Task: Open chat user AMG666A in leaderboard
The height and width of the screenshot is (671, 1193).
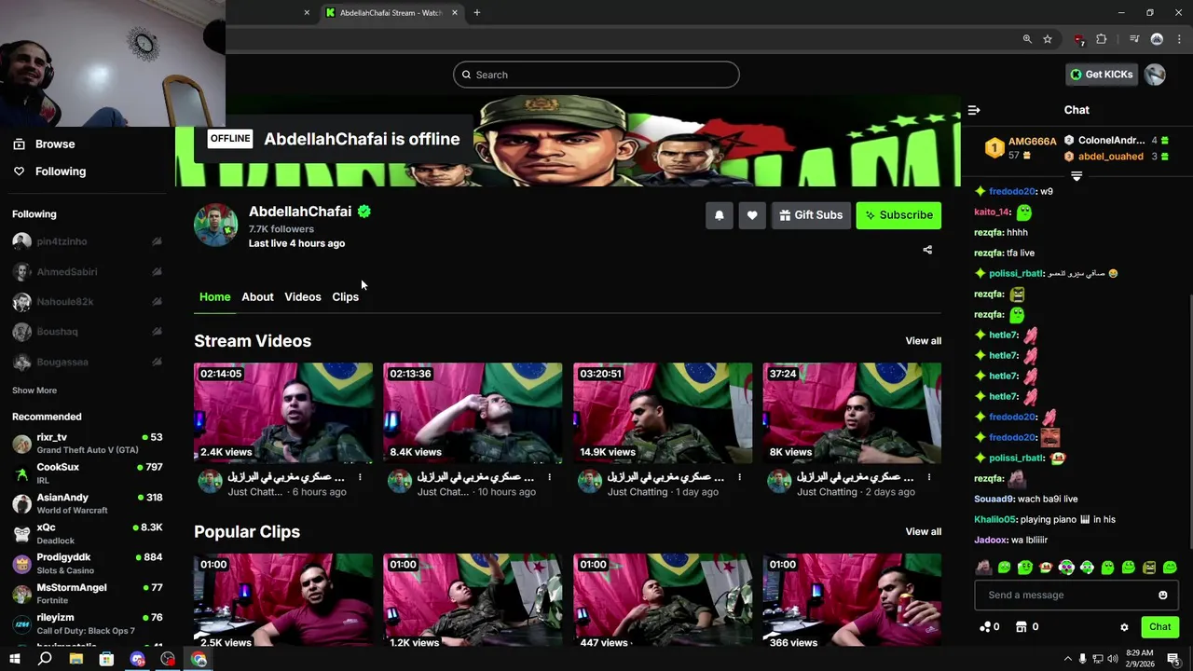Action: pos(1032,142)
